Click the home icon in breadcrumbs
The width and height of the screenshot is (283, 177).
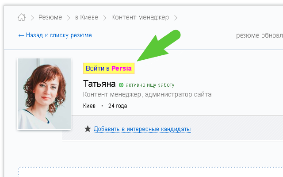pos(21,17)
